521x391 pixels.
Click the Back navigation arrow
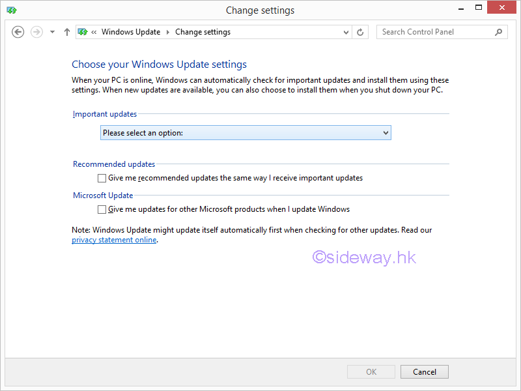point(18,32)
